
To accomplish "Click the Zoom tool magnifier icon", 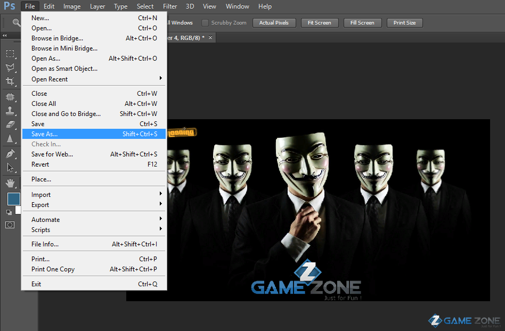I will [16, 22].
